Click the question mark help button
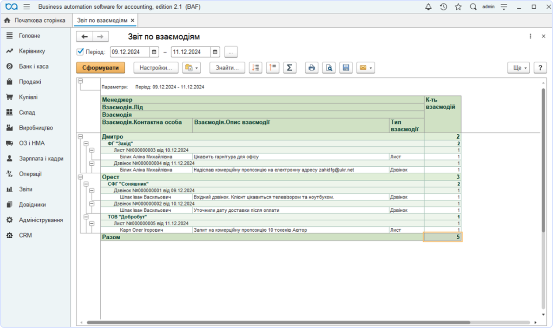 click(540, 68)
